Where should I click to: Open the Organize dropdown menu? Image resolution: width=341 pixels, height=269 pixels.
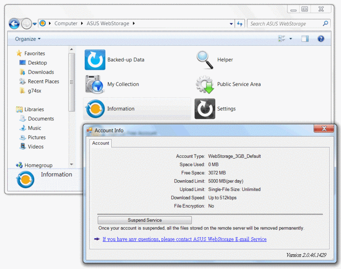[x=28, y=39]
